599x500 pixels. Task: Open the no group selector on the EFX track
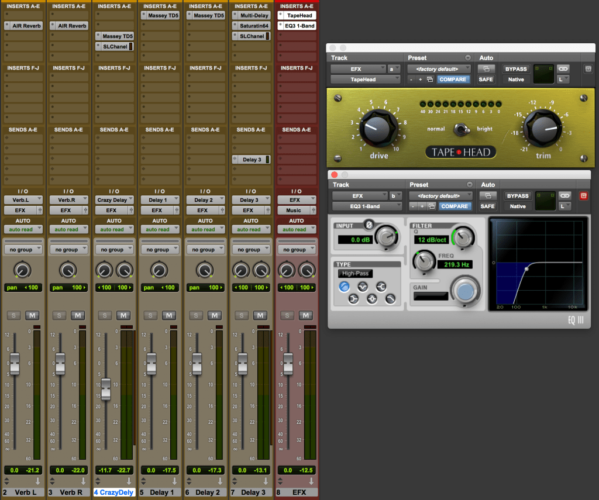[297, 248]
